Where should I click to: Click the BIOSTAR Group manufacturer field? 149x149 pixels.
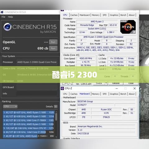tap(106, 102)
